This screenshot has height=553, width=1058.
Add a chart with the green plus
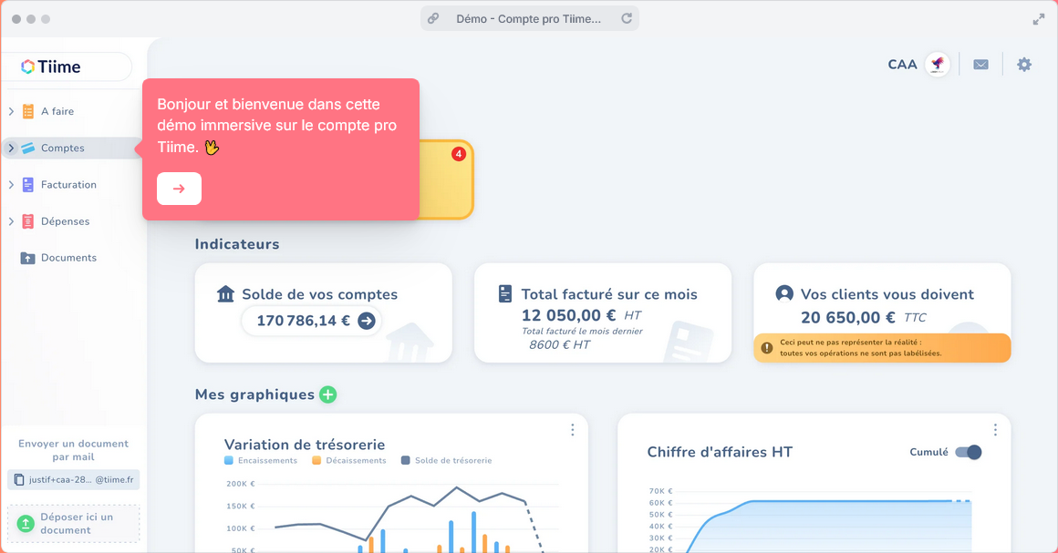click(x=328, y=394)
